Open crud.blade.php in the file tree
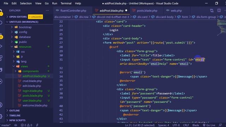The width and height of the screenshot is (226, 127). click(32, 81)
